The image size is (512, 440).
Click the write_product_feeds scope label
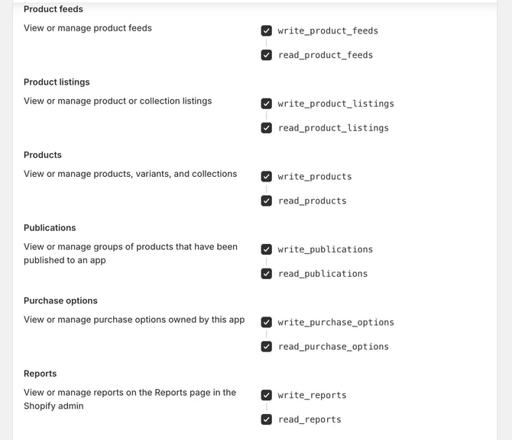328,31
